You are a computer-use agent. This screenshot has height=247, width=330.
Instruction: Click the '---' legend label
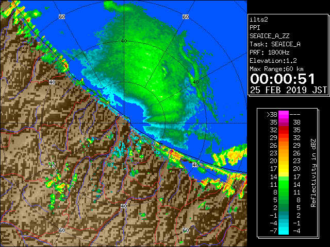tap(295, 115)
